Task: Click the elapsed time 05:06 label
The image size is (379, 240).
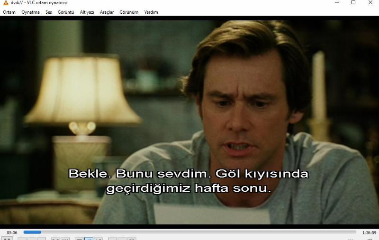Action: tap(12, 232)
